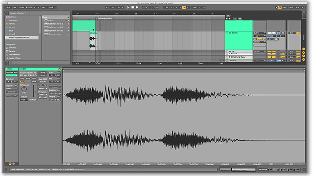The image size is (314, 176).
Task: Toggle Follow playback icon
Action: point(107,7)
